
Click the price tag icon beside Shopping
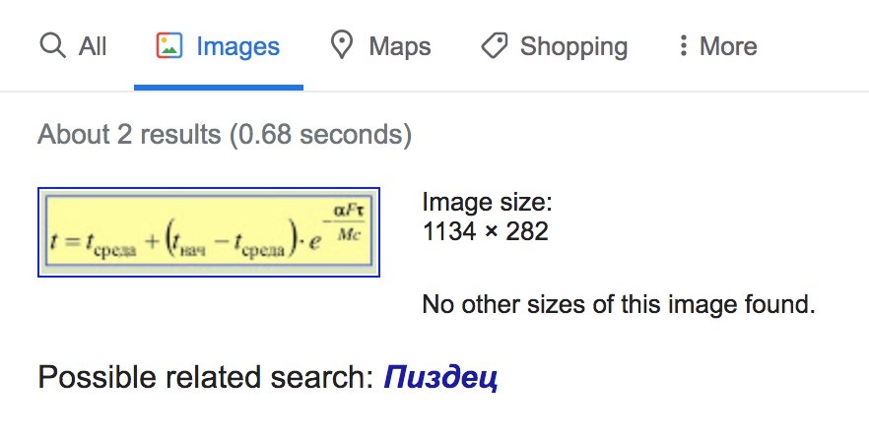tap(494, 46)
